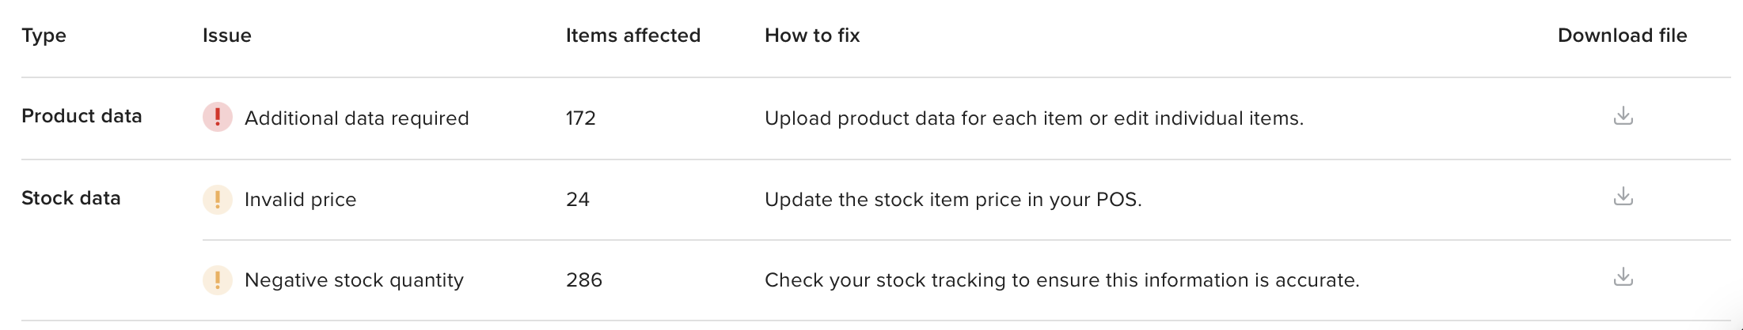Click the Upload product data instruction text

pos(1033,118)
